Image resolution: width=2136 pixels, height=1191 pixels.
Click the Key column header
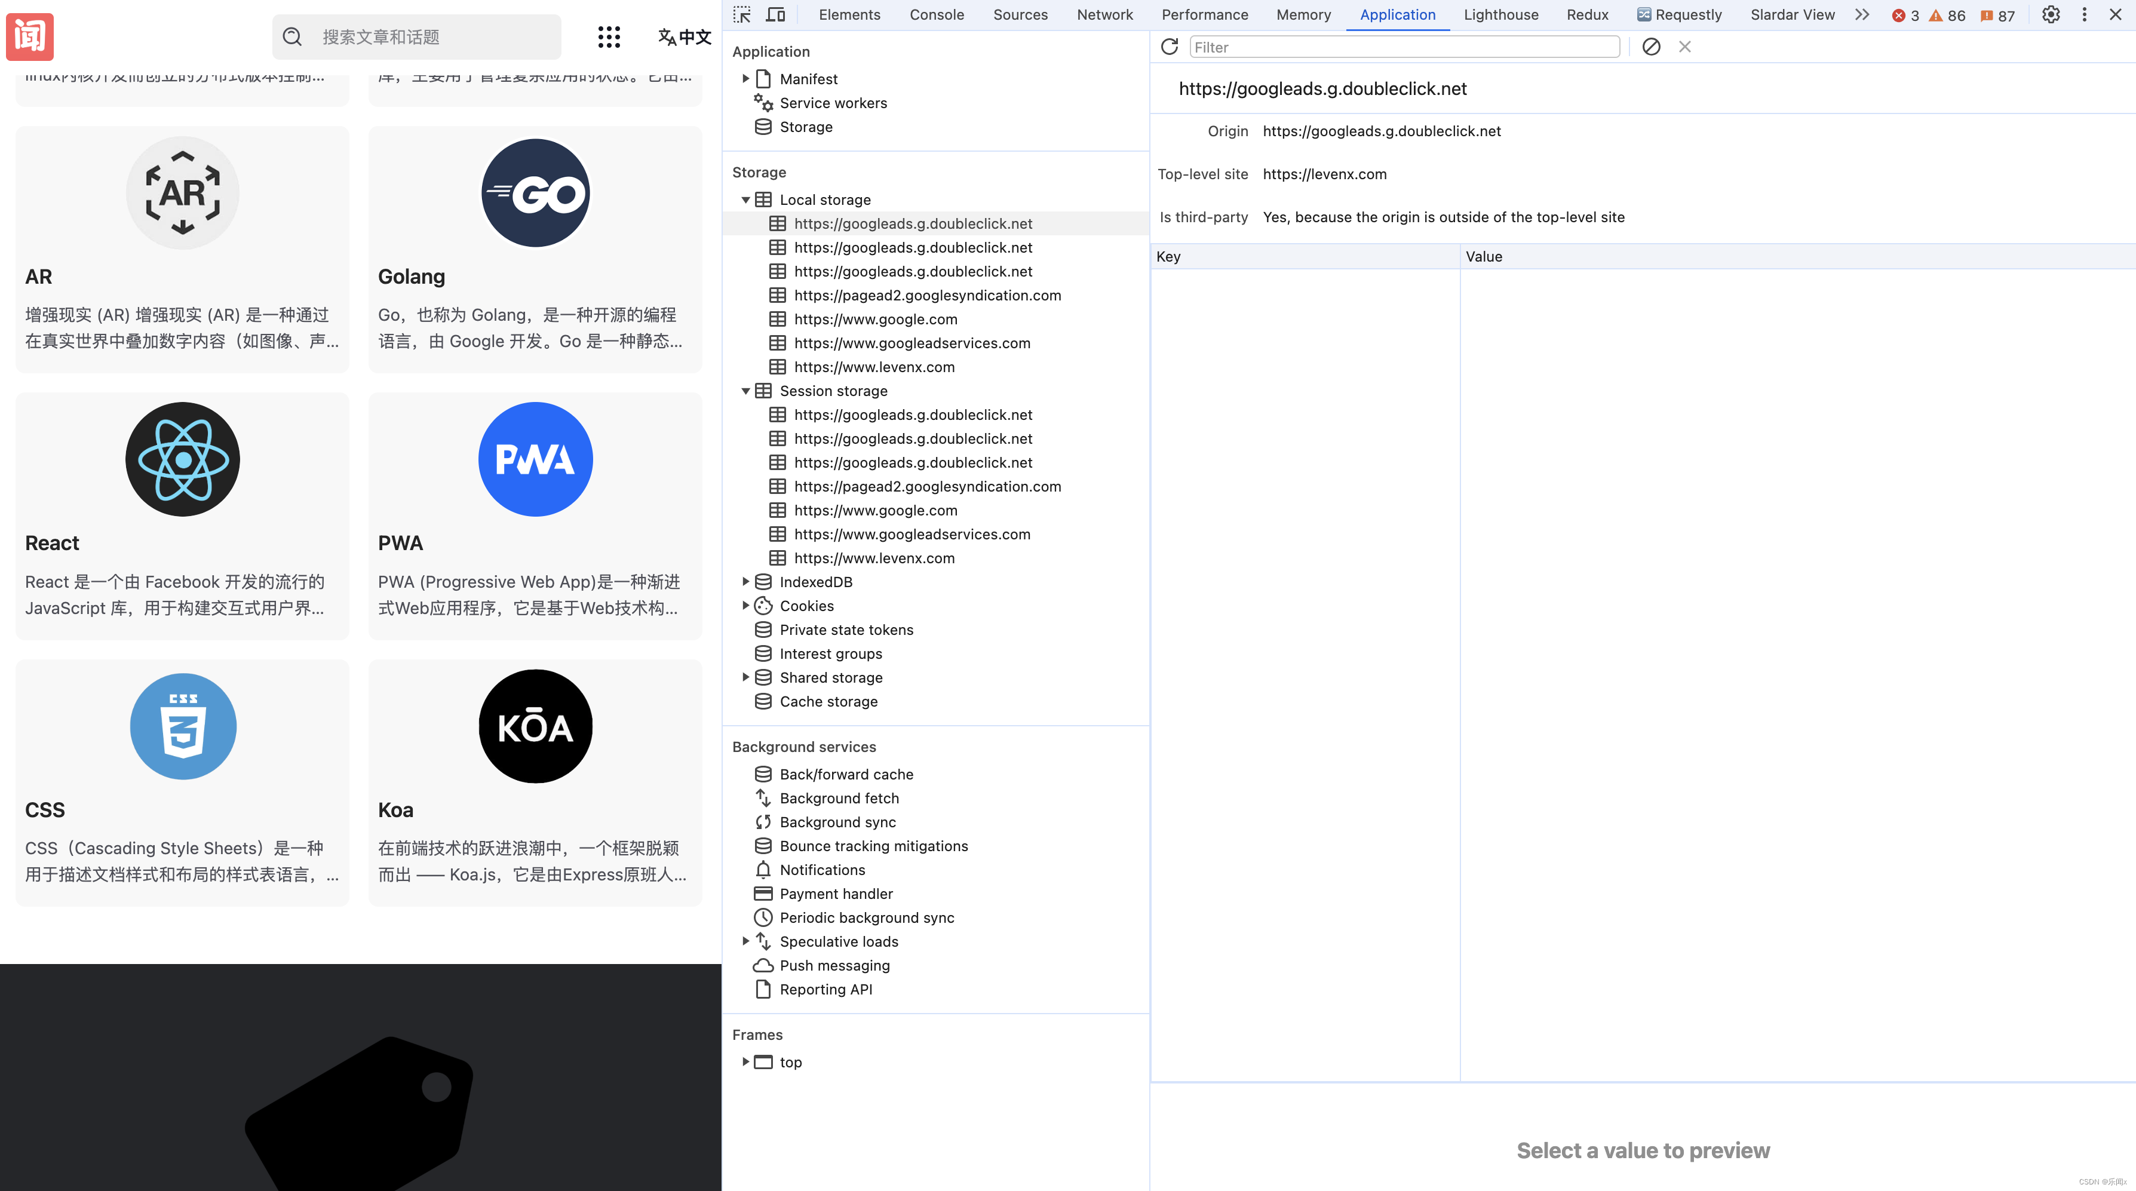click(1305, 256)
